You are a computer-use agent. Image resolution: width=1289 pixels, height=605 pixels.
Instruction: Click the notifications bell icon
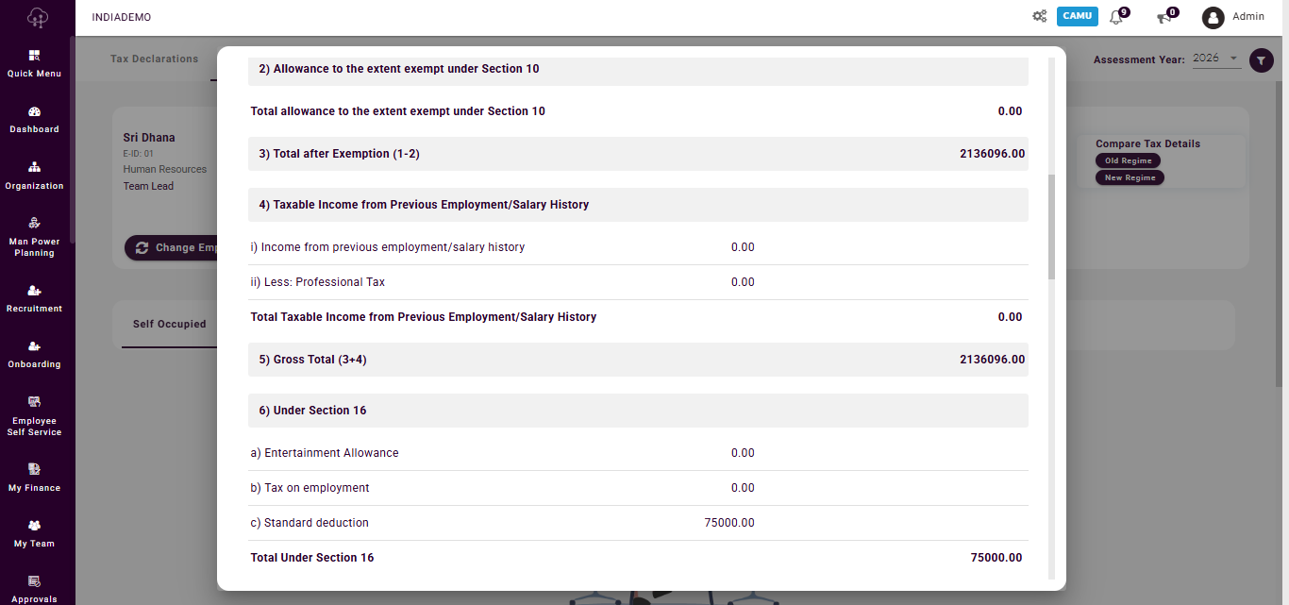coord(1117,17)
